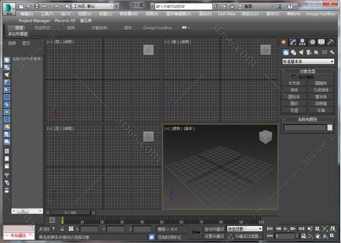The image size is (341, 243).
Task: Click the Undo arrow icon
Action: tap(44, 7)
